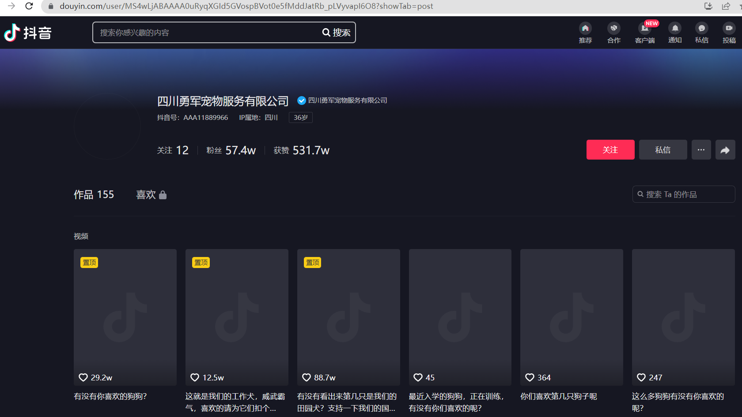Select the 作品 155 tab
The width and height of the screenshot is (742, 417).
tap(93, 194)
